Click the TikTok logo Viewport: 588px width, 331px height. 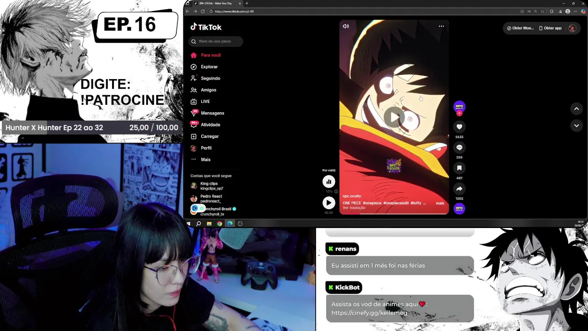pyautogui.click(x=206, y=27)
